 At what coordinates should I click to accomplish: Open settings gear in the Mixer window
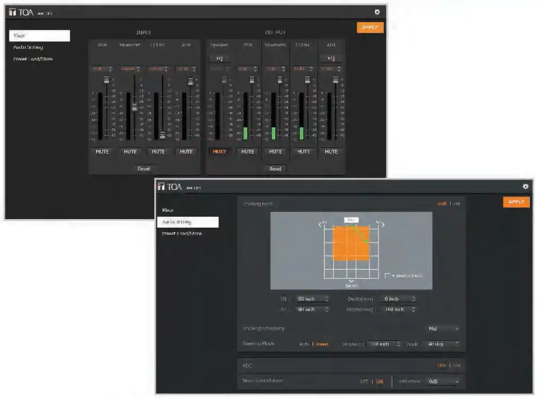coord(377,12)
